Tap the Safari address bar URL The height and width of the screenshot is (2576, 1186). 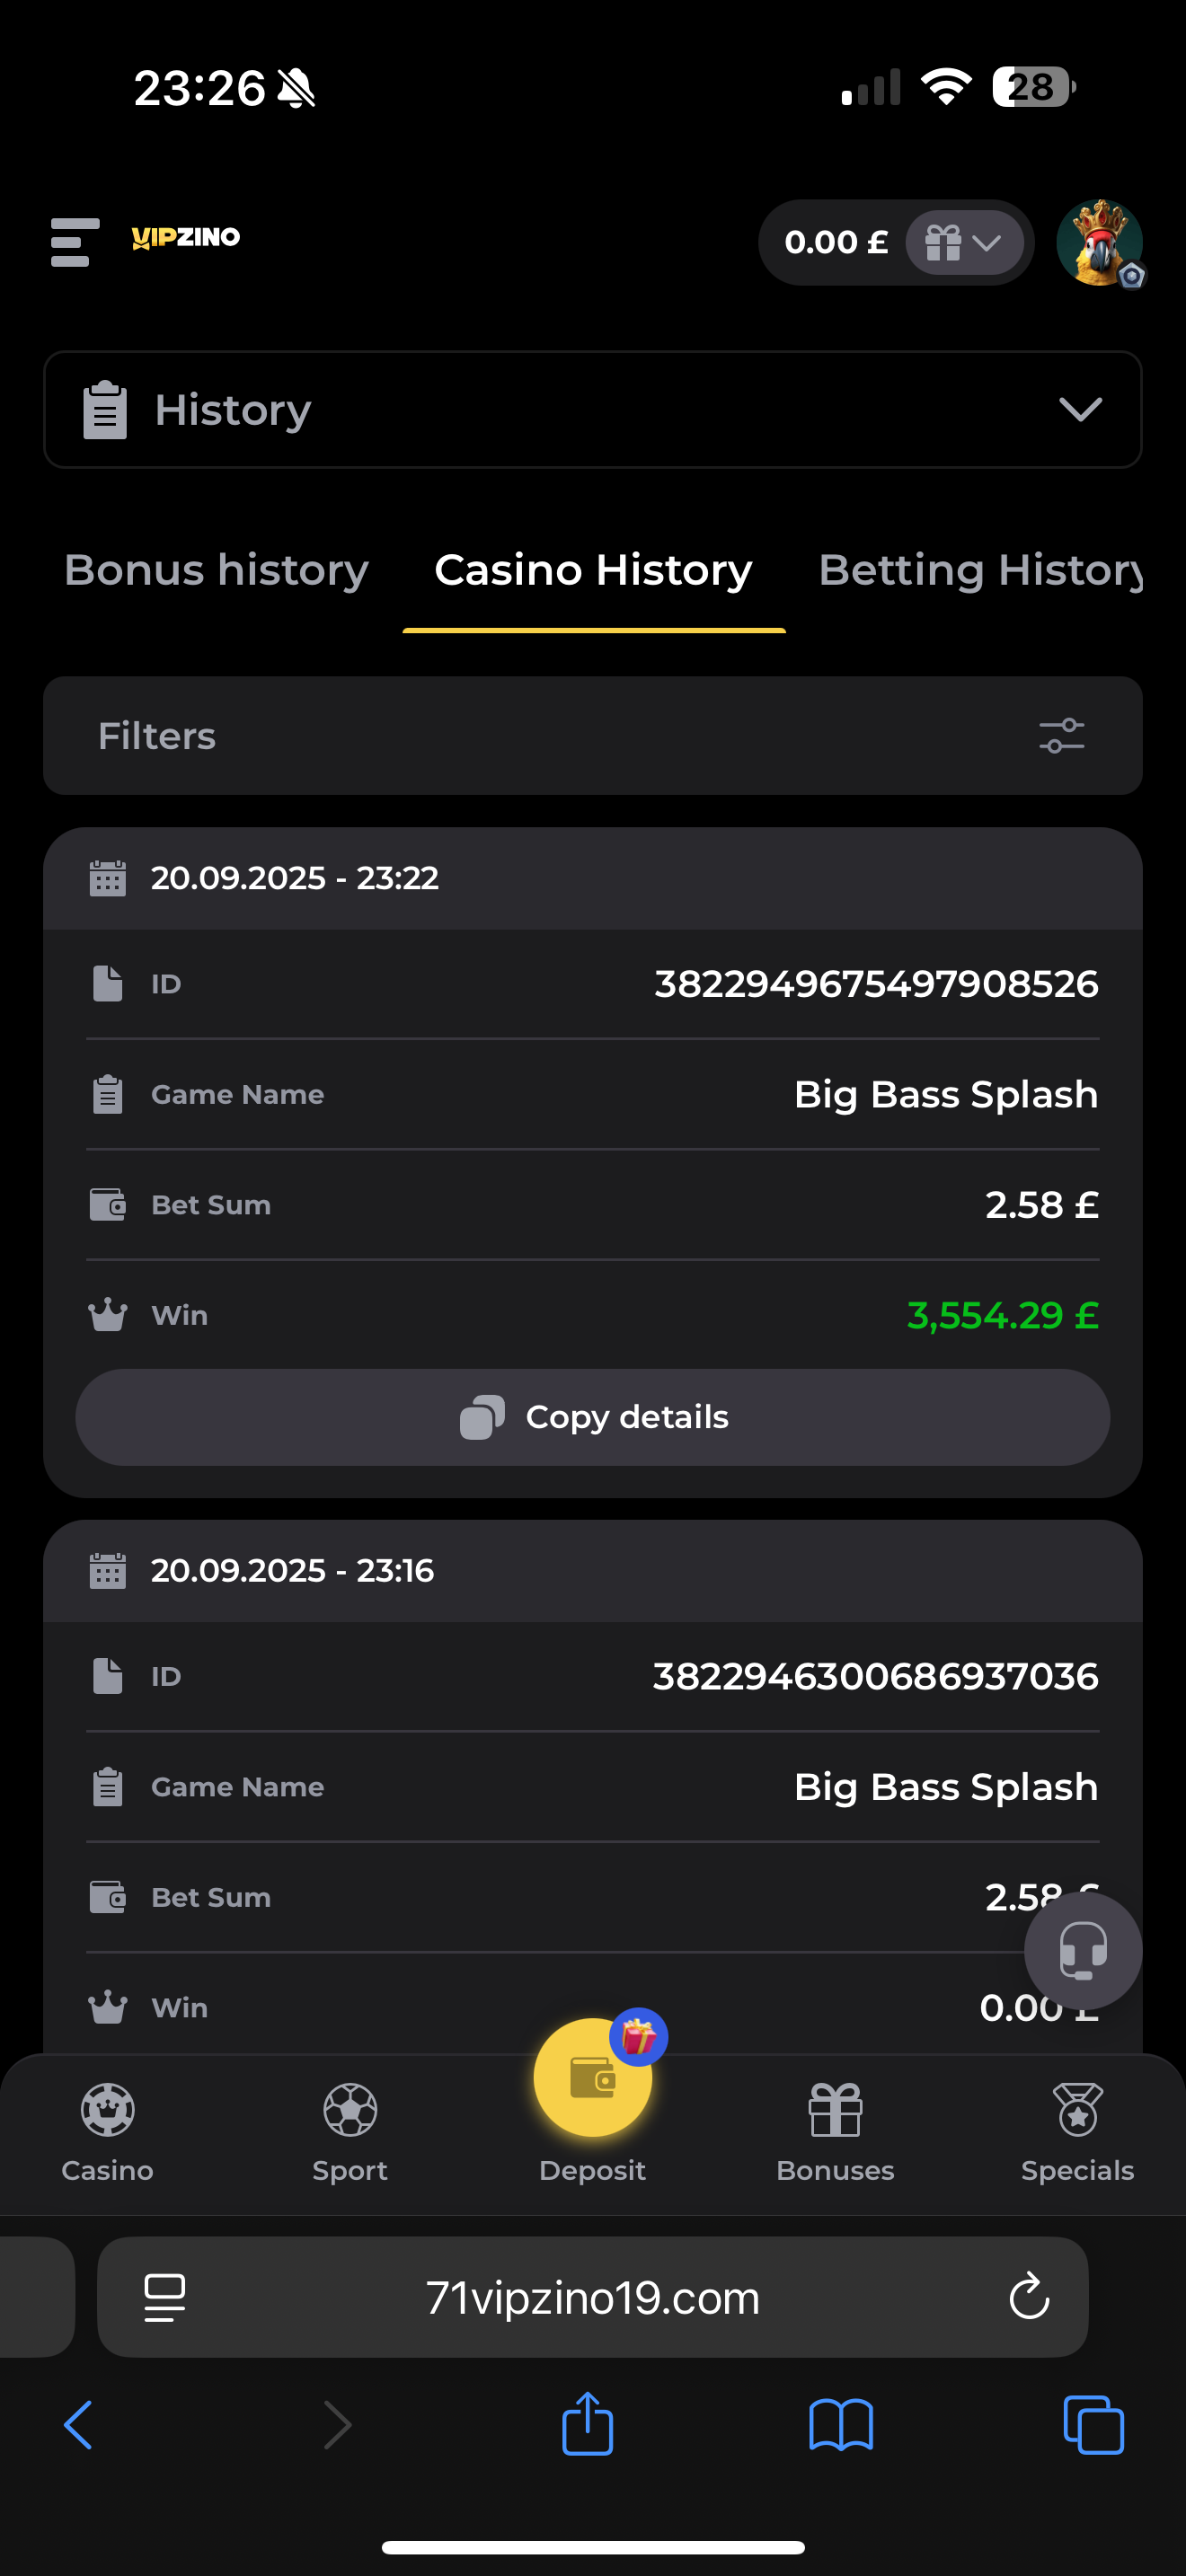pos(592,2298)
